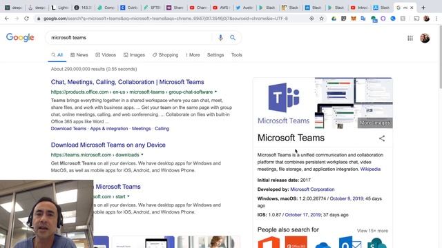This screenshot has height=248, width=442.
Task: Open the Microsoft Teams logo image
Action: 284,103
